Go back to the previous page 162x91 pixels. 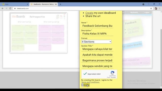coord(3,8)
